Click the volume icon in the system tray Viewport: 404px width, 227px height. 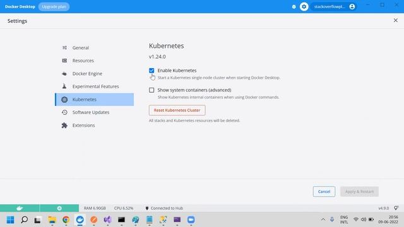[364, 219]
